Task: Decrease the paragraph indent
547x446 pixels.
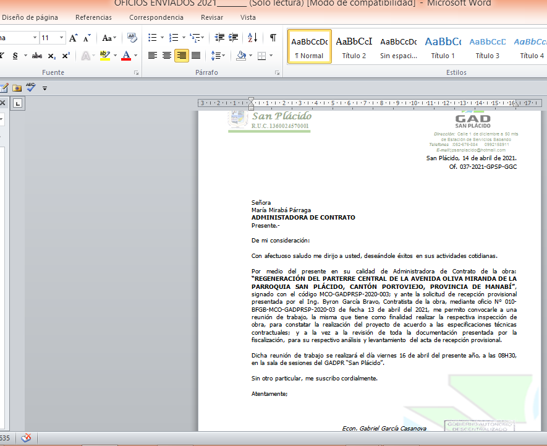Action: pos(219,38)
